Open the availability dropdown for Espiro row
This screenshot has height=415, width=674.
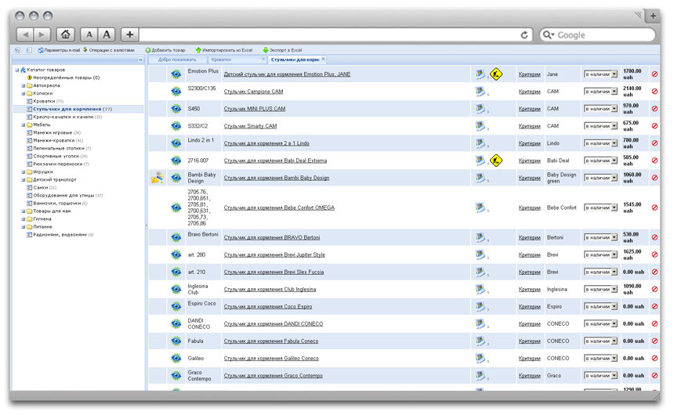click(600, 306)
